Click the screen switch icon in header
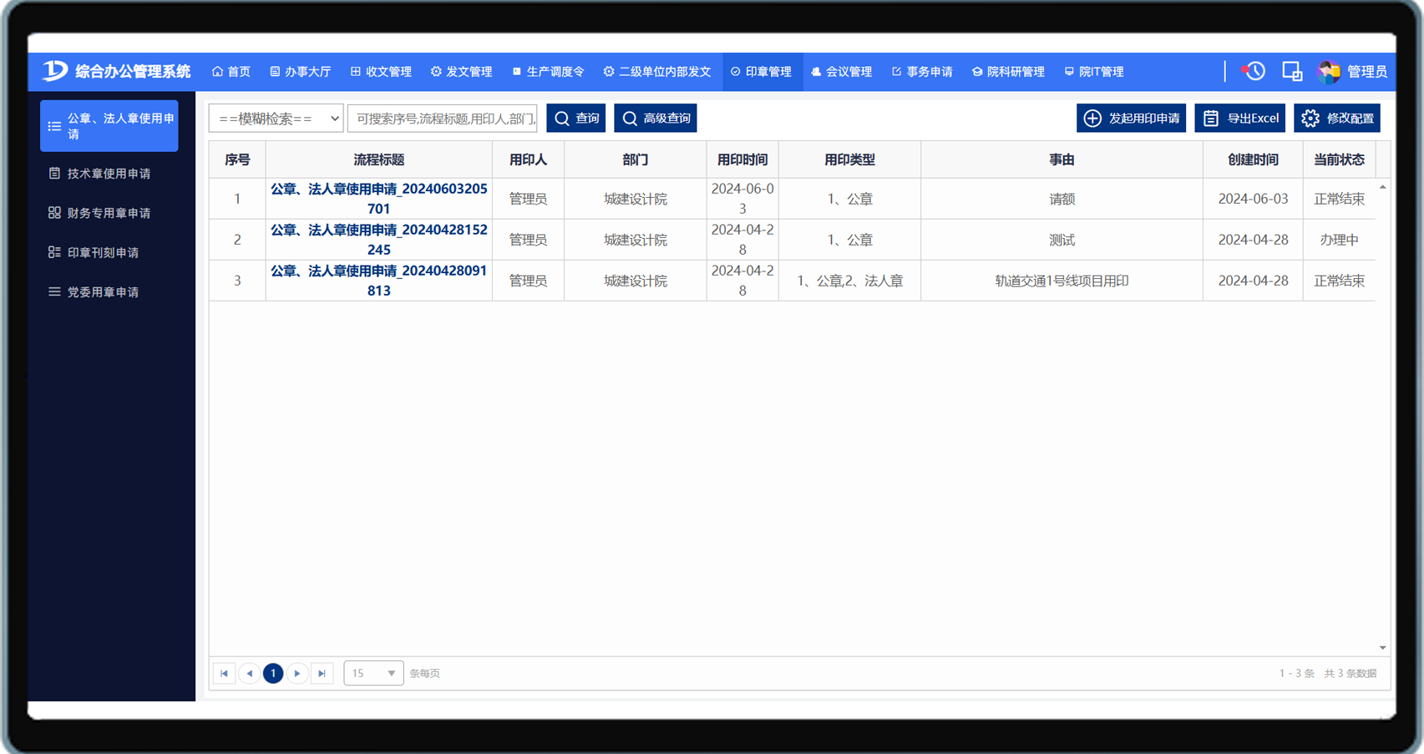This screenshot has height=754, width=1424. click(1292, 72)
